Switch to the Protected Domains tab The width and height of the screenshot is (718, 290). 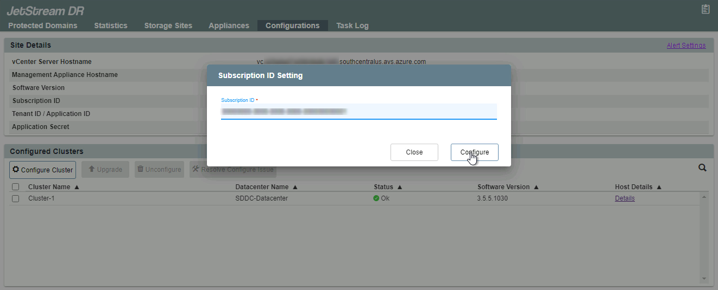43,25
